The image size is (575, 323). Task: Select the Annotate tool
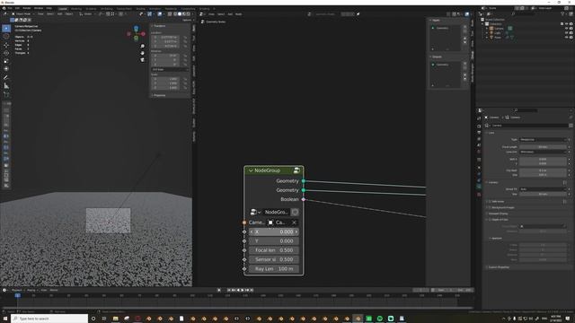[x=6, y=78]
